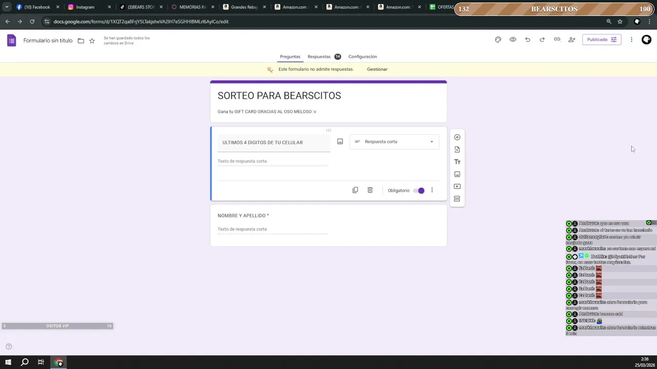Click the Publicado button

[x=602, y=39]
